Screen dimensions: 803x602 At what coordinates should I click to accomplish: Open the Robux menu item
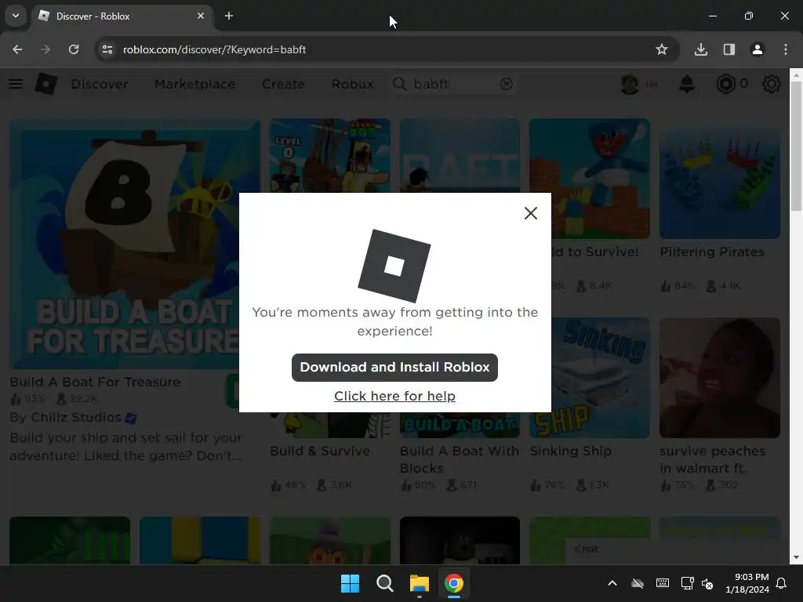[x=352, y=84]
